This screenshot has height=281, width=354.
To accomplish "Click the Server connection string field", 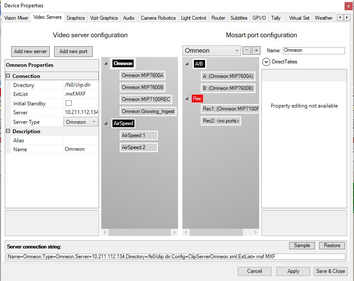I will (176, 257).
